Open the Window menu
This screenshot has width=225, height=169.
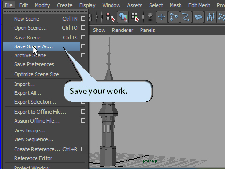point(111,5)
